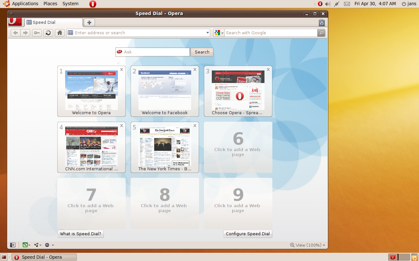The height and width of the screenshot is (261, 419).
Task: Launch Opera from the top panel launcher
Action: 93,4
